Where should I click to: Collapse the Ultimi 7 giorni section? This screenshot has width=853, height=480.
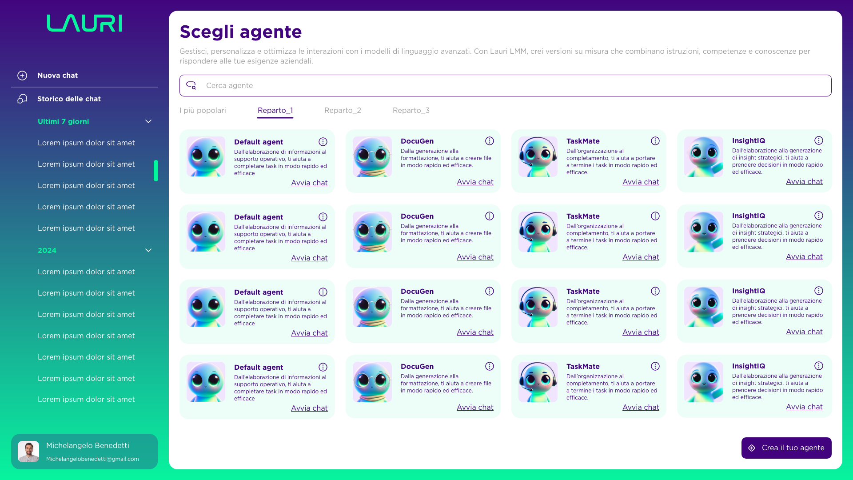click(148, 121)
